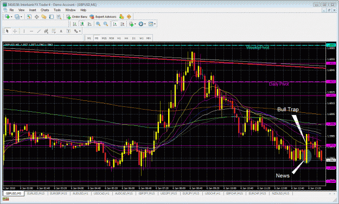339x204 pixels.
Task: Open the Data Window icon
Action: [x=36, y=17]
